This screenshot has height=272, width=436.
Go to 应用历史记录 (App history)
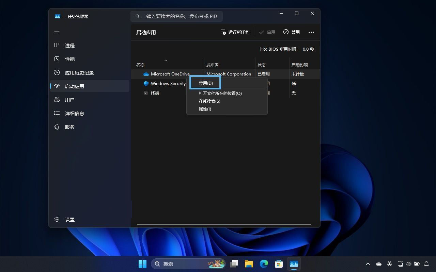(x=79, y=73)
